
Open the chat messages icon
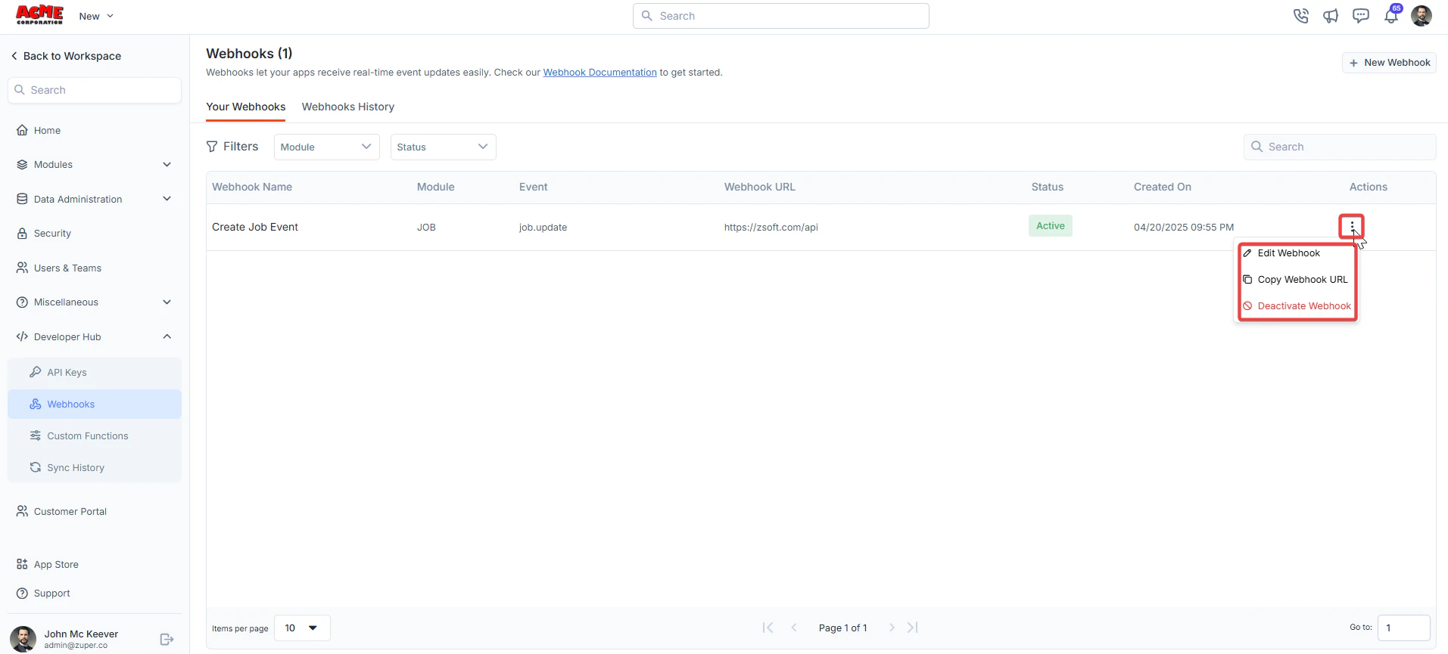[1361, 16]
